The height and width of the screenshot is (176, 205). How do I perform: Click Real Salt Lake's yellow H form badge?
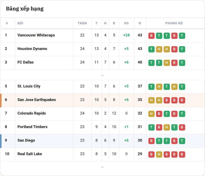[159, 154]
